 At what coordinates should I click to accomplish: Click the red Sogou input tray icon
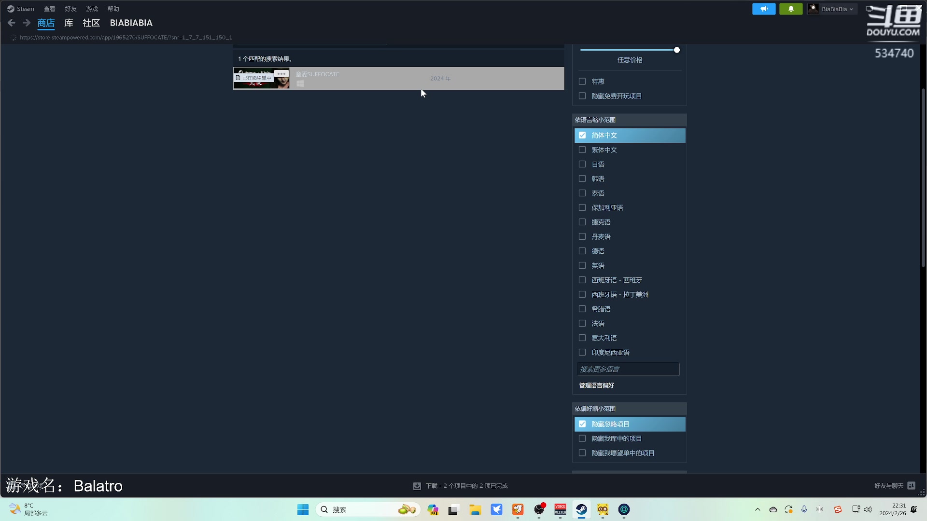coord(838,509)
